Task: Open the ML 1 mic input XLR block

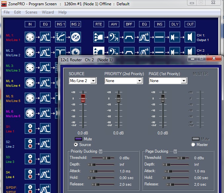Action: pos(30,37)
